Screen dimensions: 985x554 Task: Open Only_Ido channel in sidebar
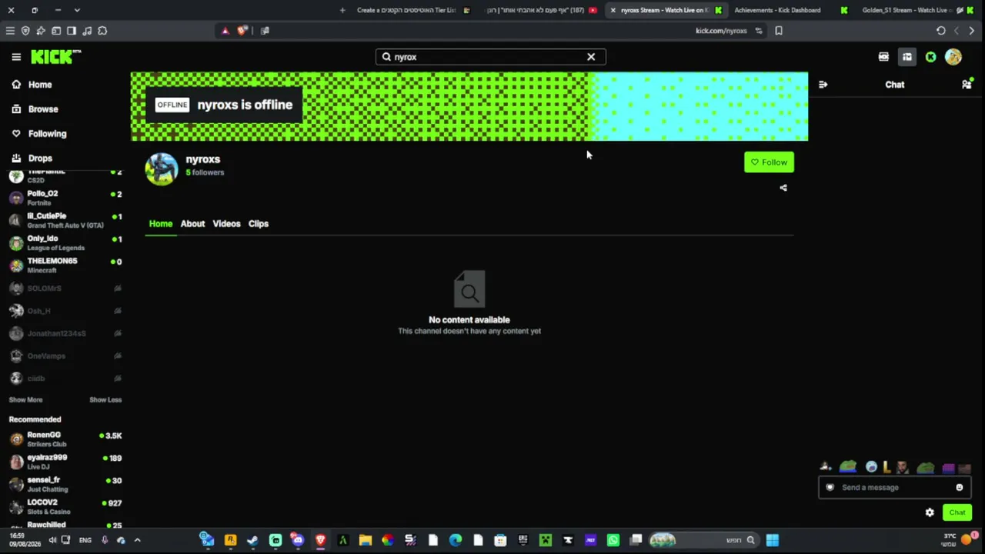tap(65, 243)
